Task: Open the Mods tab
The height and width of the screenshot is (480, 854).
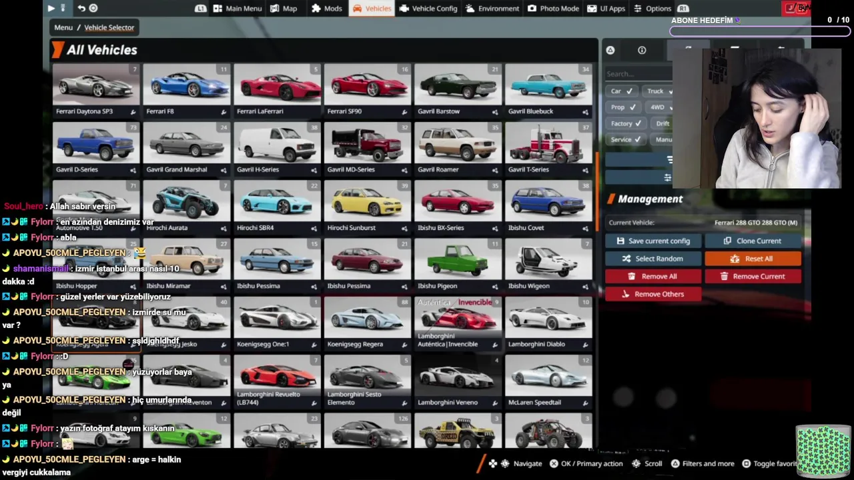Action: coord(327,8)
